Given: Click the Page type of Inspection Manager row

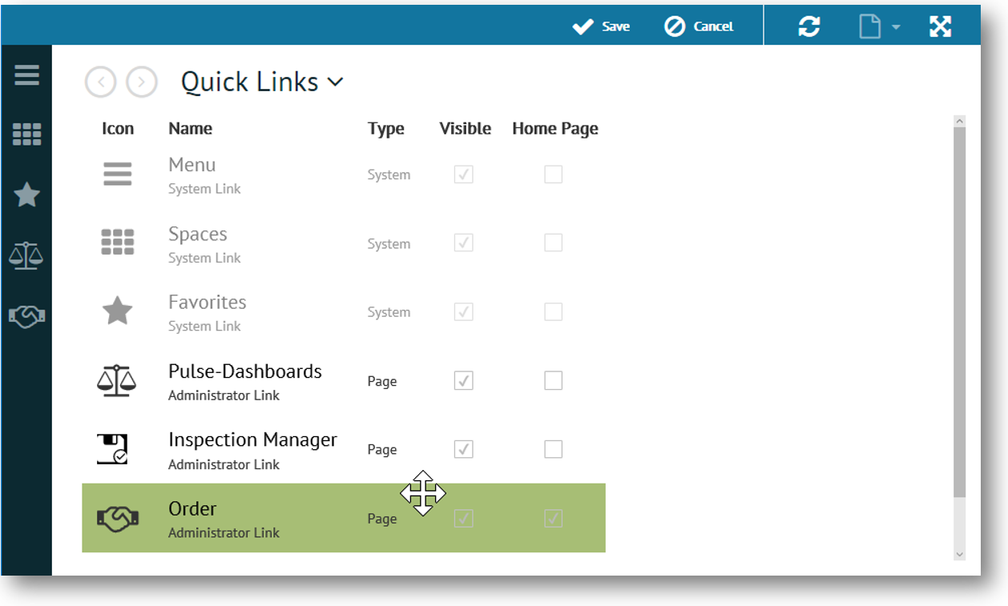Looking at the screenshot, I should 382,450.
